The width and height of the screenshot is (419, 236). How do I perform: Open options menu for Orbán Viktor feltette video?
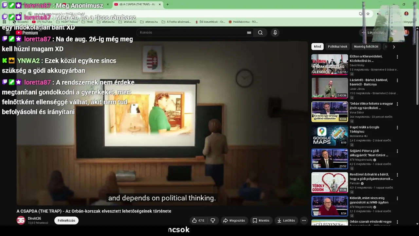pos(397,104)
